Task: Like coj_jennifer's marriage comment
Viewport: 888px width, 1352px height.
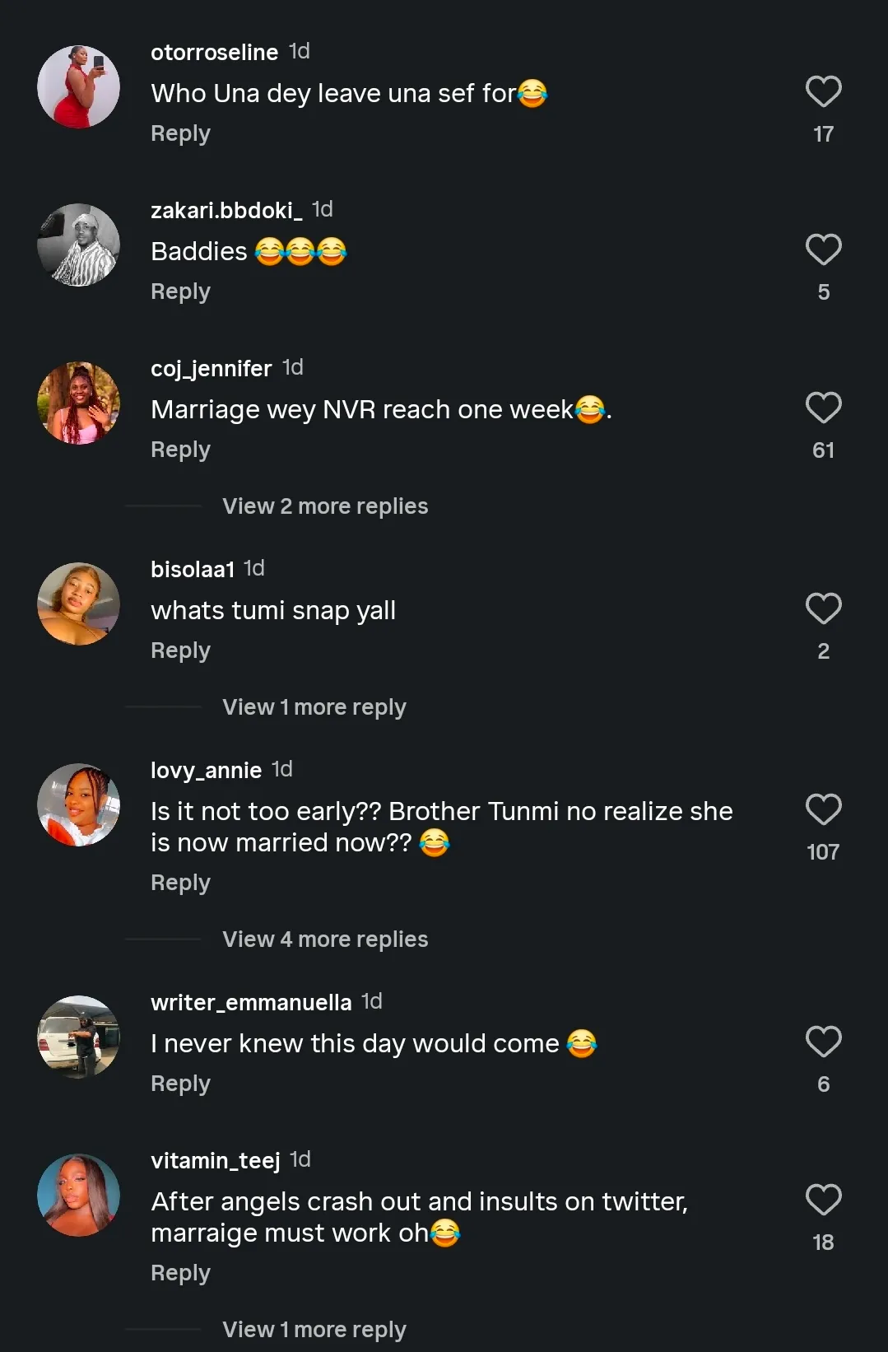Action: (x=823, y=408)
